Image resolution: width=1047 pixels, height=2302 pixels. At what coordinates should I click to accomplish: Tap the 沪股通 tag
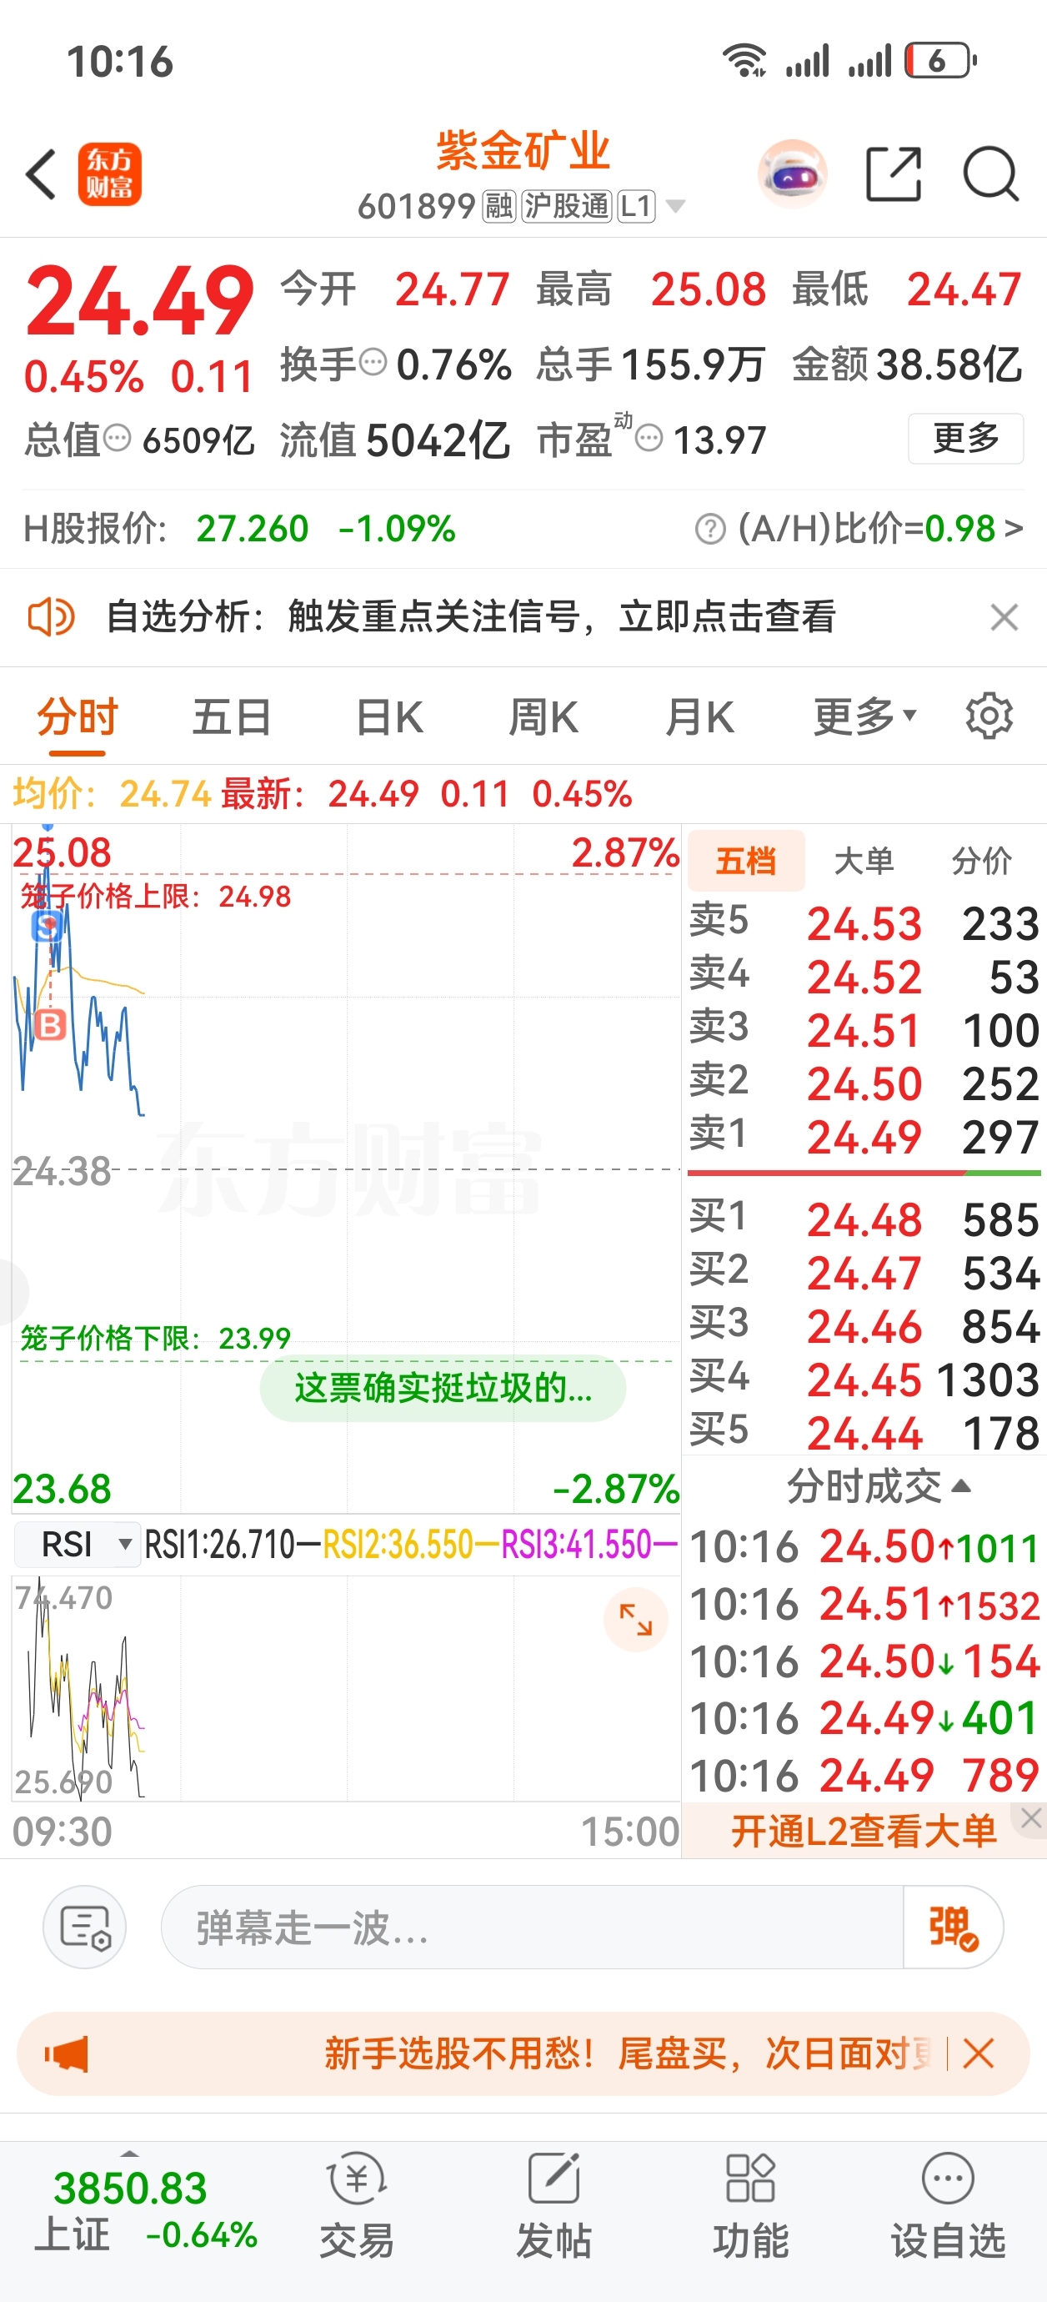(566, 207)
